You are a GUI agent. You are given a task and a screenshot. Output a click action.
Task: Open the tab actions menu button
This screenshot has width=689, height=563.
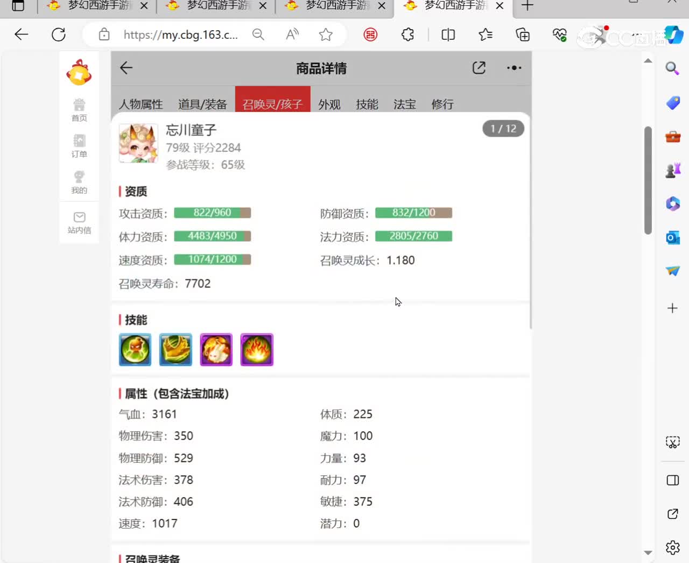(18, 6)
